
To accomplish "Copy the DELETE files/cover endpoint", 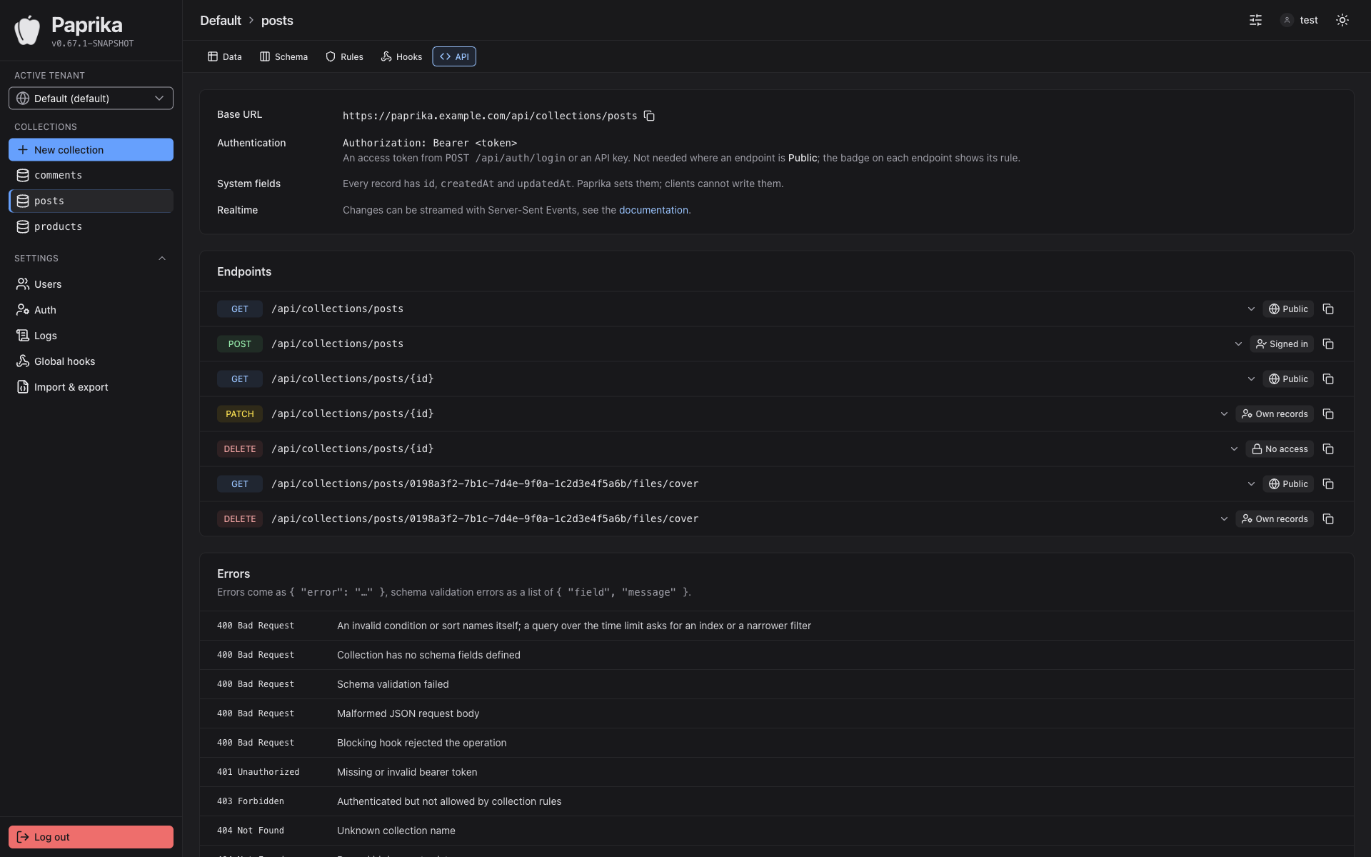I will point(1328,519).
